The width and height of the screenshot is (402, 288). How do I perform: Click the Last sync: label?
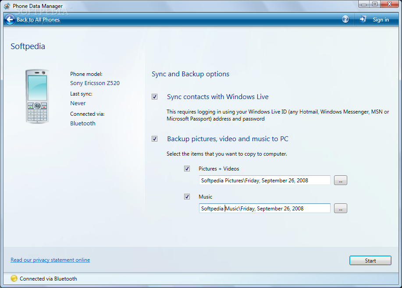(x=81, y=94)
